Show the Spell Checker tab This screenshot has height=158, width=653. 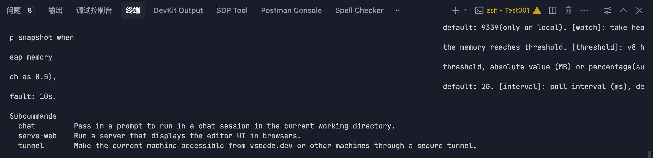tap(359, 10)
